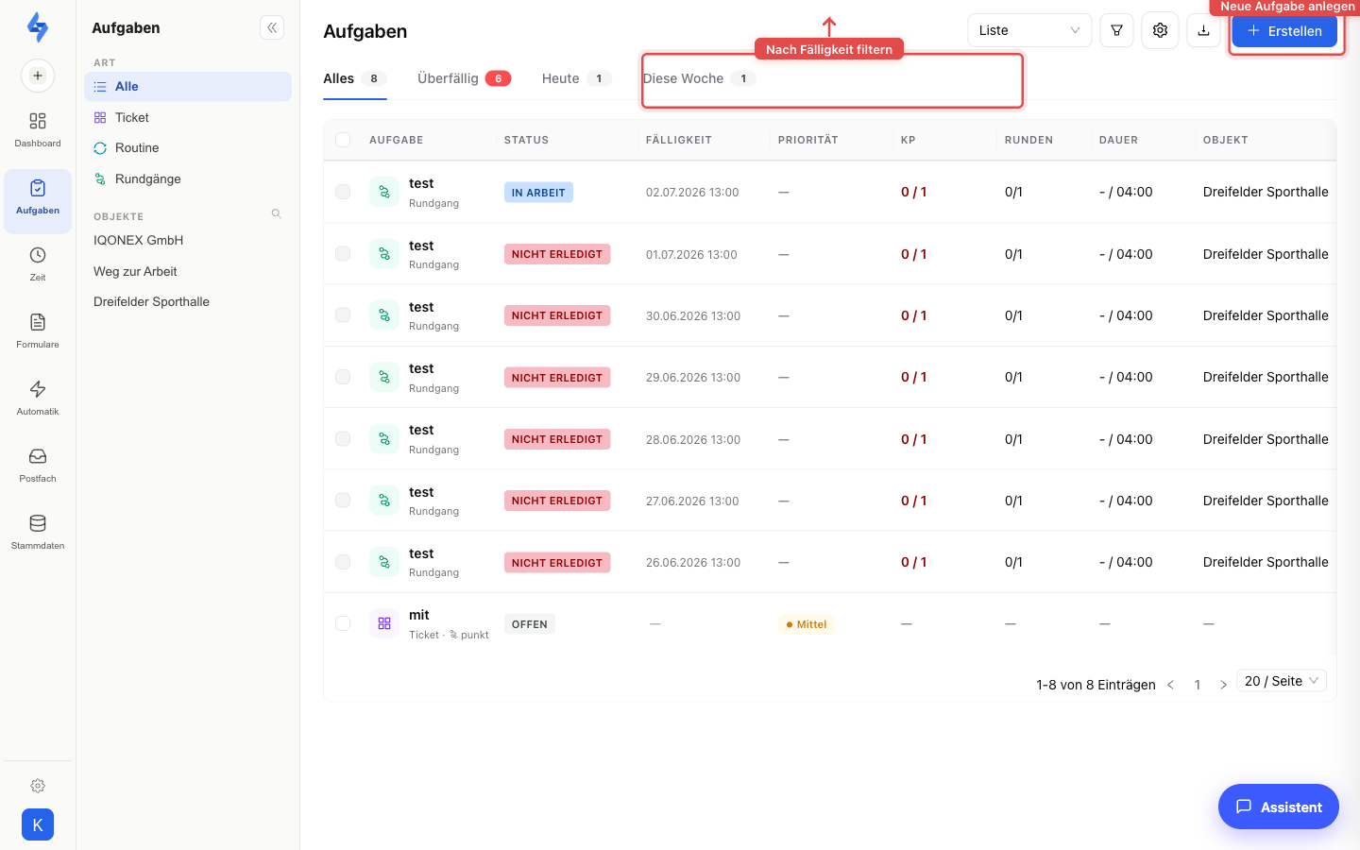Open the Automatik section
This screenshot has width=1360, height=850.
coord(38,398)
